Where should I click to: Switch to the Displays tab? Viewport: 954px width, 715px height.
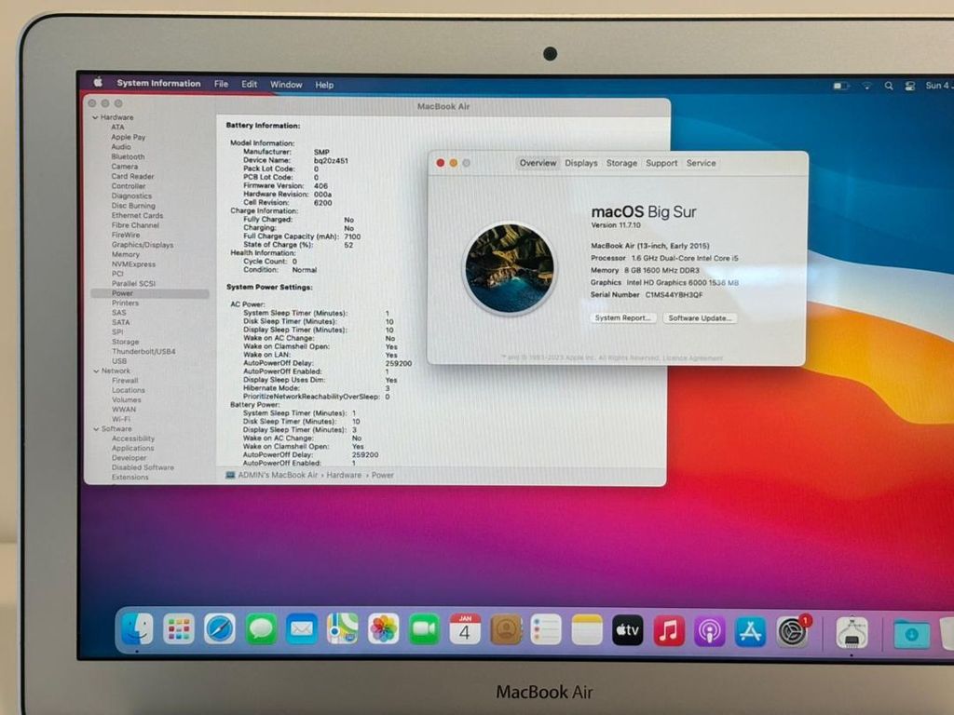click(x=580, y=163)
